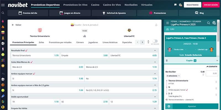This screenshot has width=221, height=110.
Task: Open the widget hamburger menu in LigaPro panel
Action: pos(167,23)
